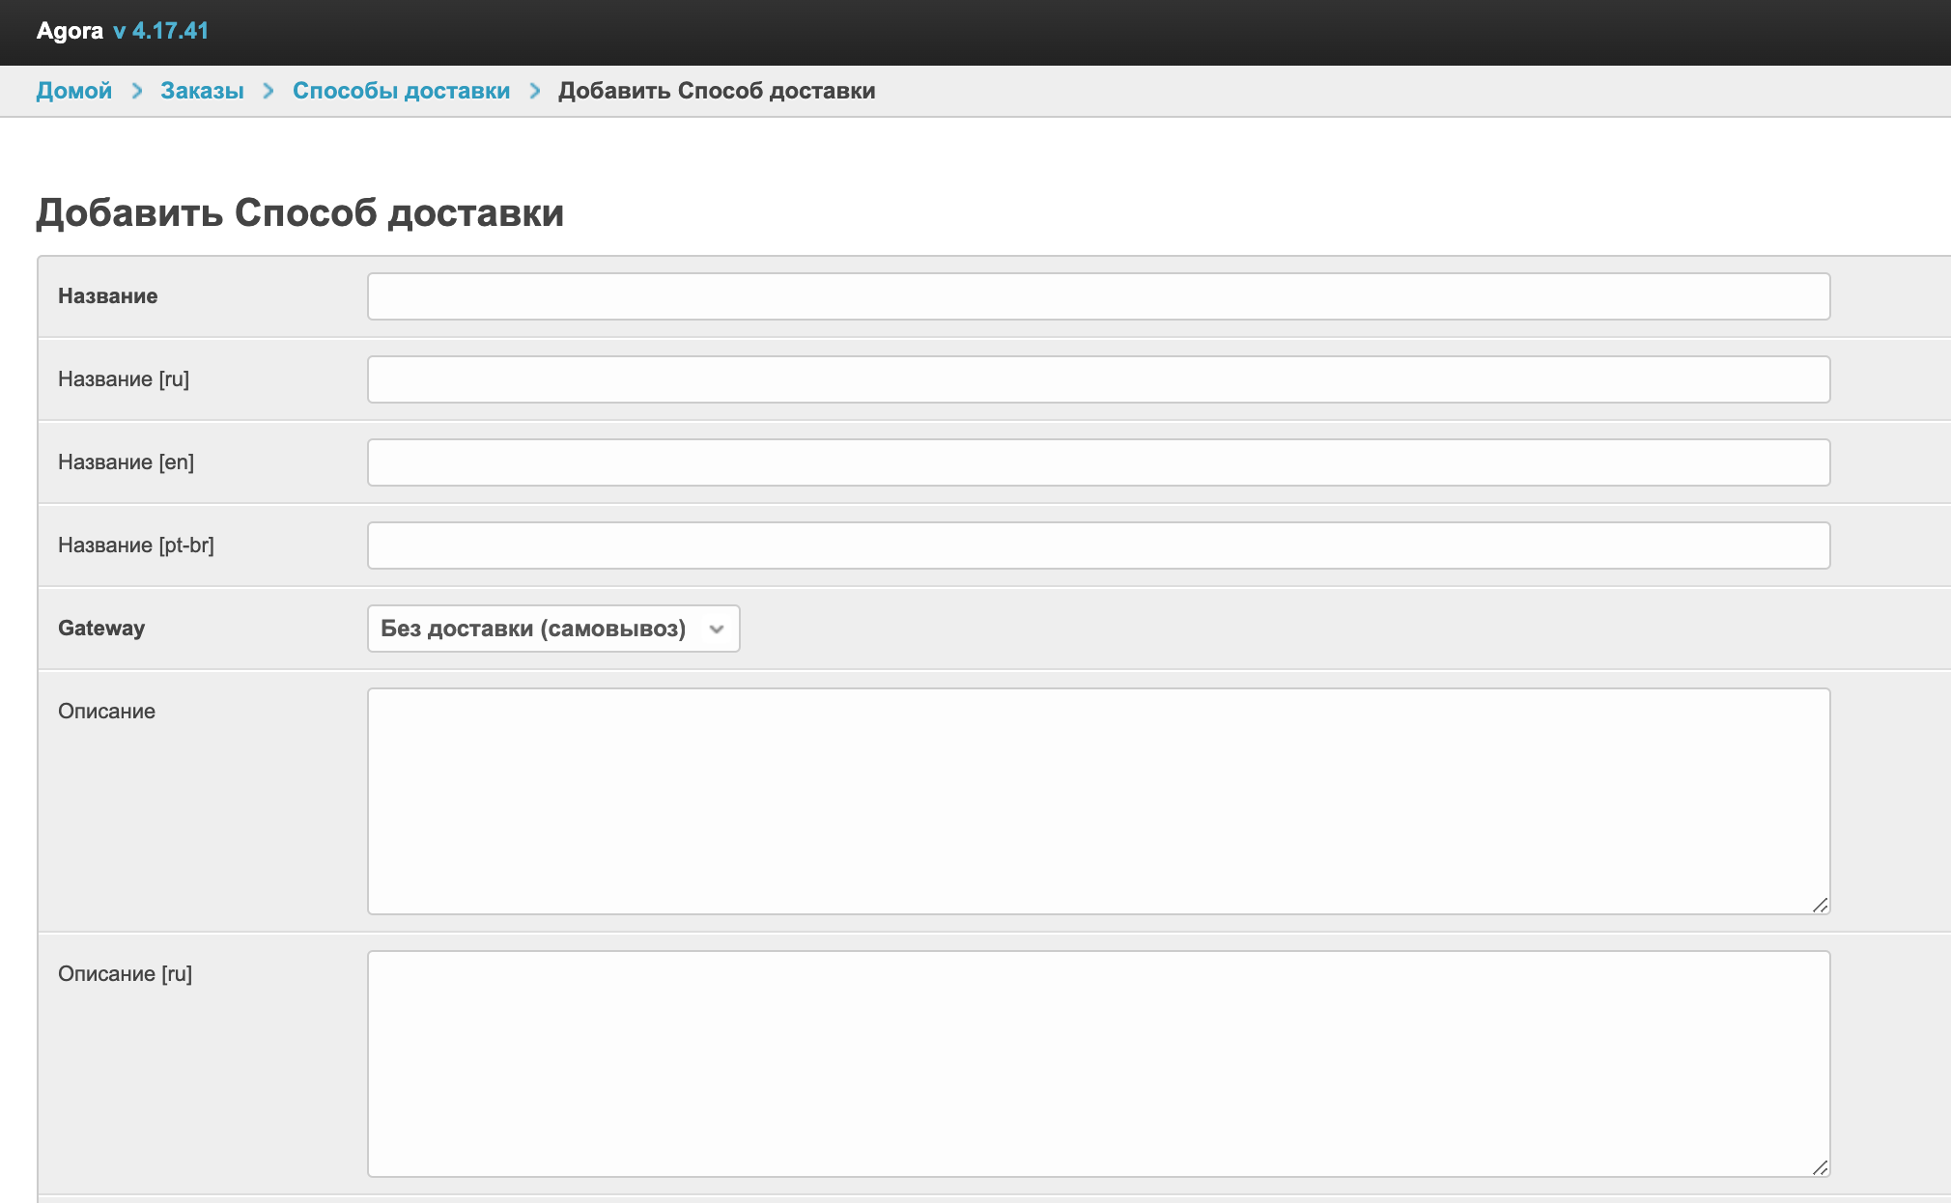The image size is (1951, 1203).
Task: Click the version number v 4.17.41
Action: pos(160,31)
